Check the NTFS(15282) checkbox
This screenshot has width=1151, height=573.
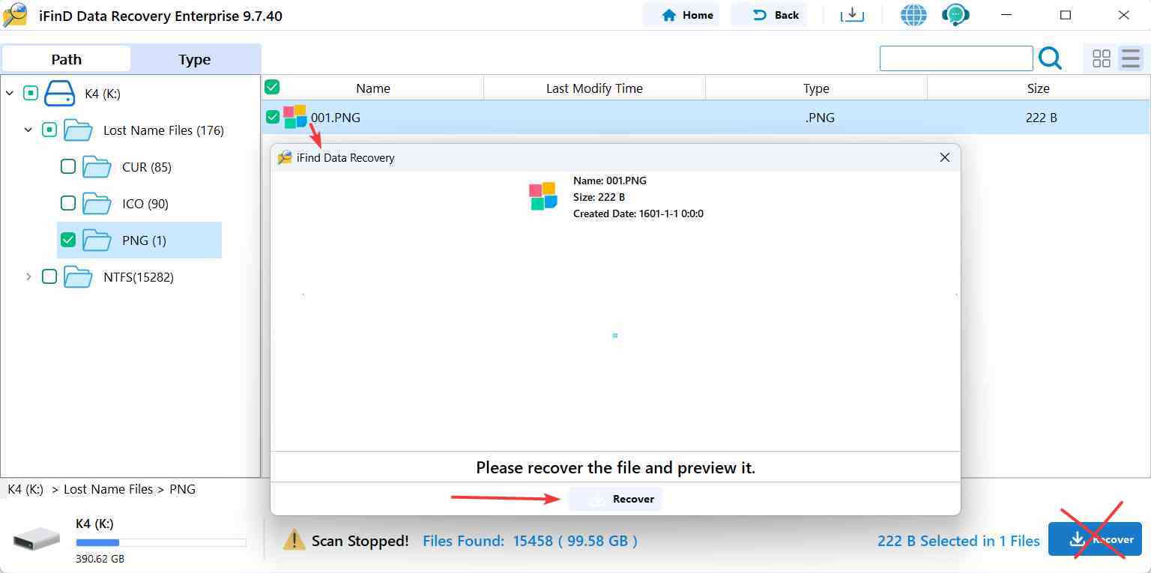tap(49, 276)
